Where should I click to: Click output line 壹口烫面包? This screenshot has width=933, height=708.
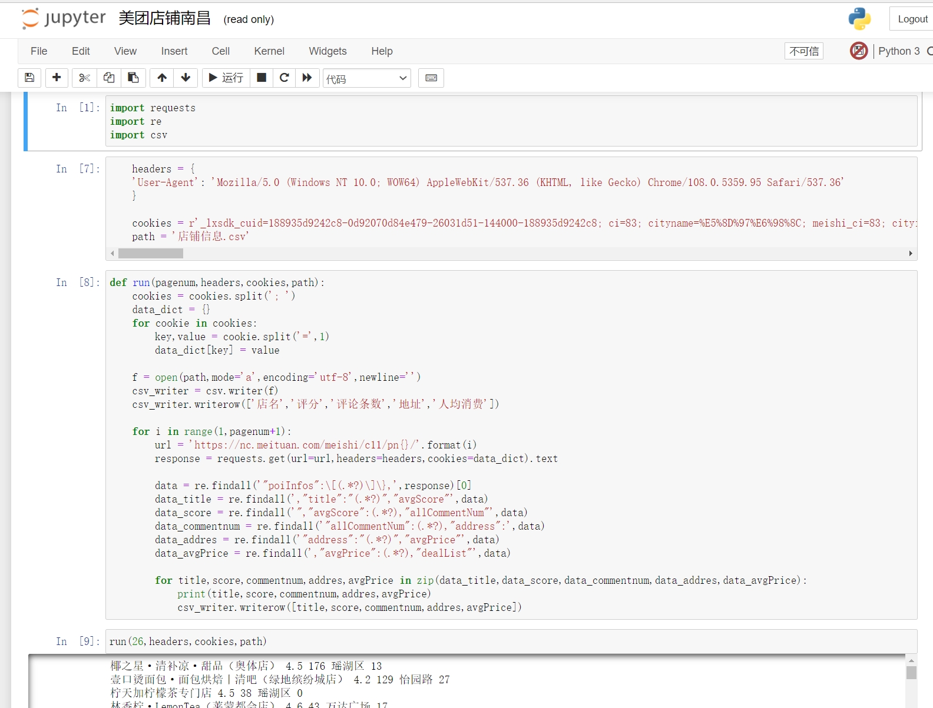(x=280, y=680)
